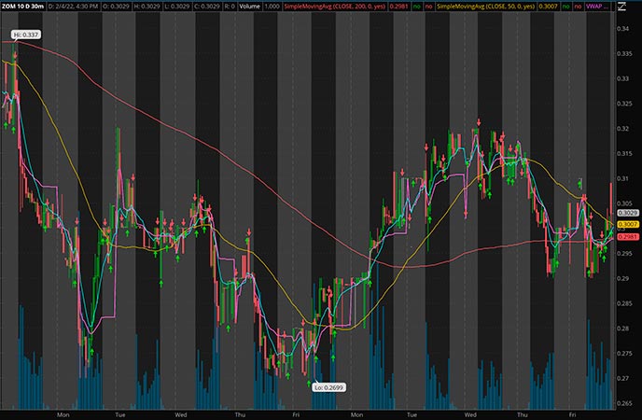Click the white 0.3029 last price tag
Image resolution: width=642 pixels, height=420 pixels.
pyautogui.click(x=627, y=214)
